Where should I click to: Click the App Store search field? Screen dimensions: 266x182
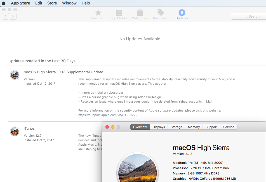click(x=248, y=16)
